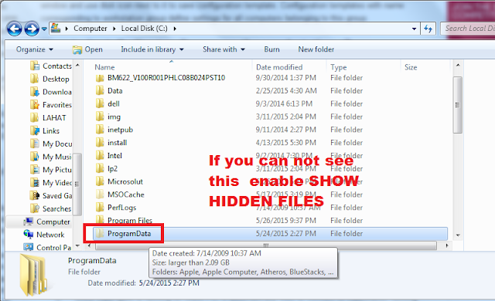Click the Control Panel icon in navigation pane
The image size is (495, 301).
click(28, 247)
